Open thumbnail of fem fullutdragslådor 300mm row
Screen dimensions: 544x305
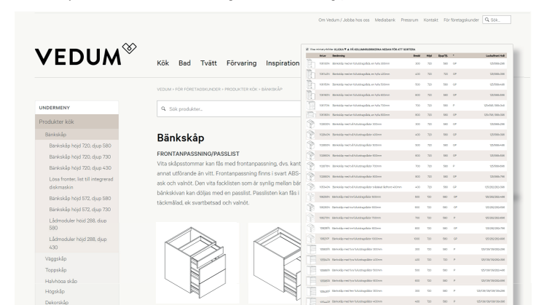pyautogui.click(x=311, y=291)
